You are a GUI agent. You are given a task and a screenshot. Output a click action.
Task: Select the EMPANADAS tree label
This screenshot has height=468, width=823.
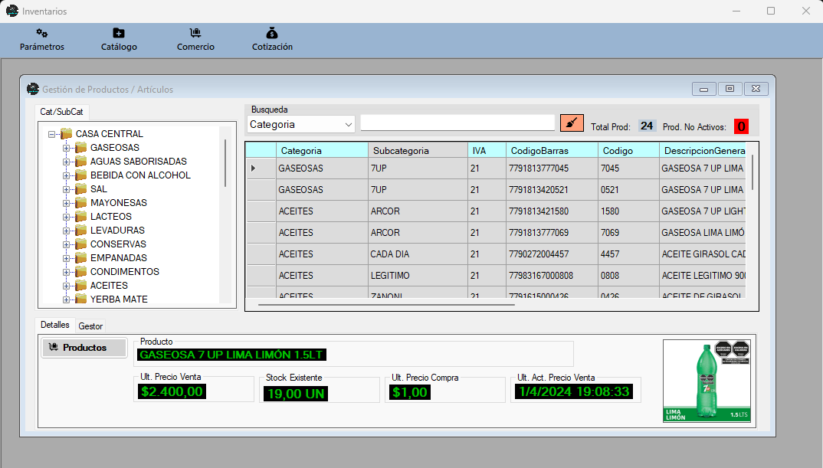click(119, 257)
